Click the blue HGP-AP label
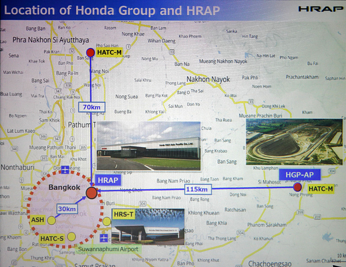The width and height of the screenshot is (346, 267). tap(300, 175)
